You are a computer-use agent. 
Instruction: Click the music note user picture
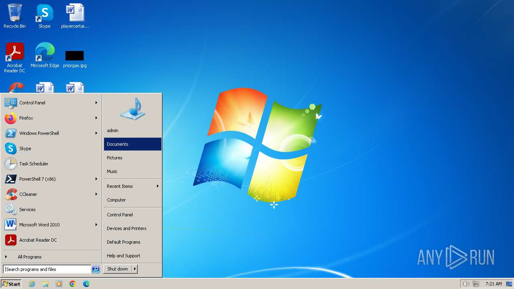pyautogui.click(x=133, y=109)
